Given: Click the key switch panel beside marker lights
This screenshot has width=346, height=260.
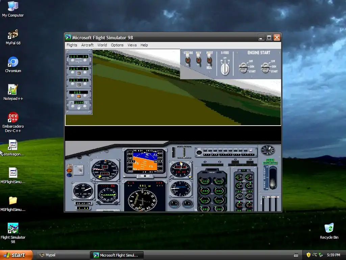Looking at the screenshot, I should [79, 170].
